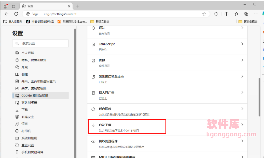
Task: Click the profile avatar icon
Action: (5, 6)
